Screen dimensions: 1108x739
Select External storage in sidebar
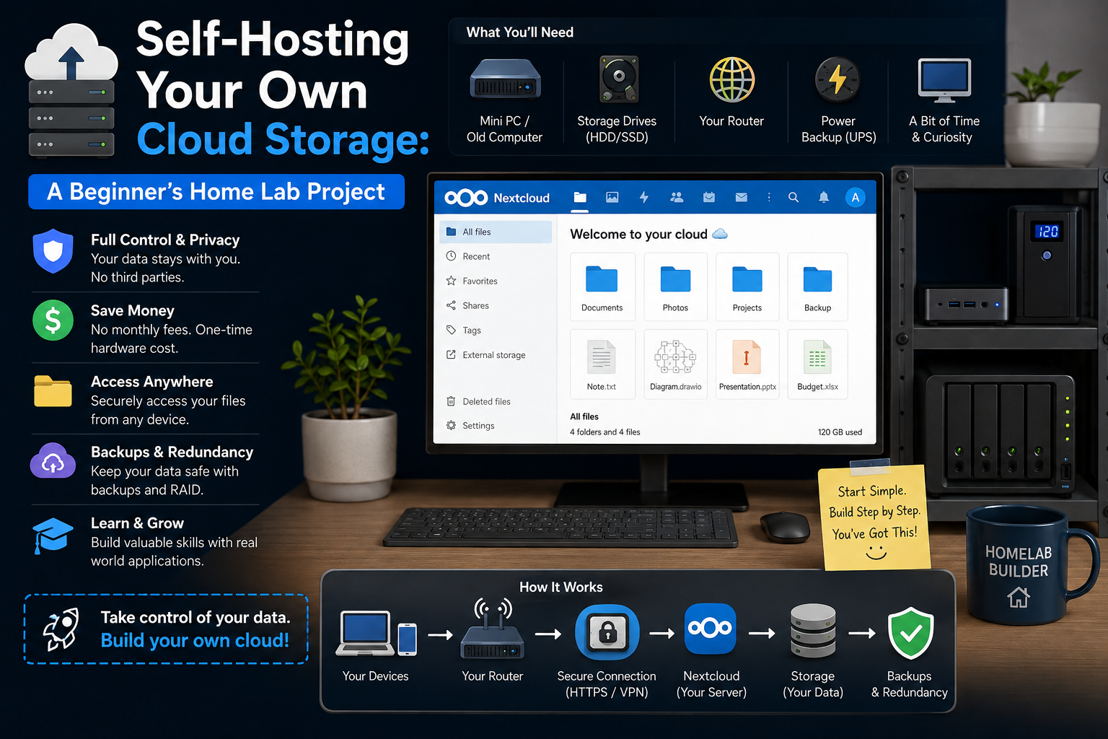click(496, 354)
